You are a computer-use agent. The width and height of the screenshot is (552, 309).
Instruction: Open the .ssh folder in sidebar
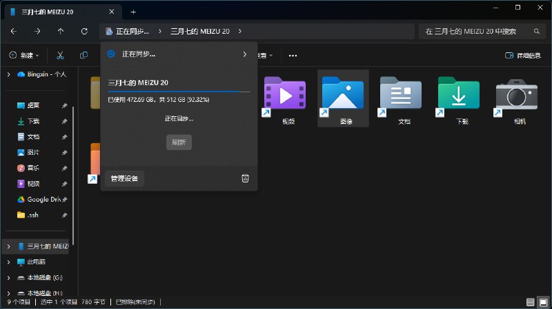(28, 215)
